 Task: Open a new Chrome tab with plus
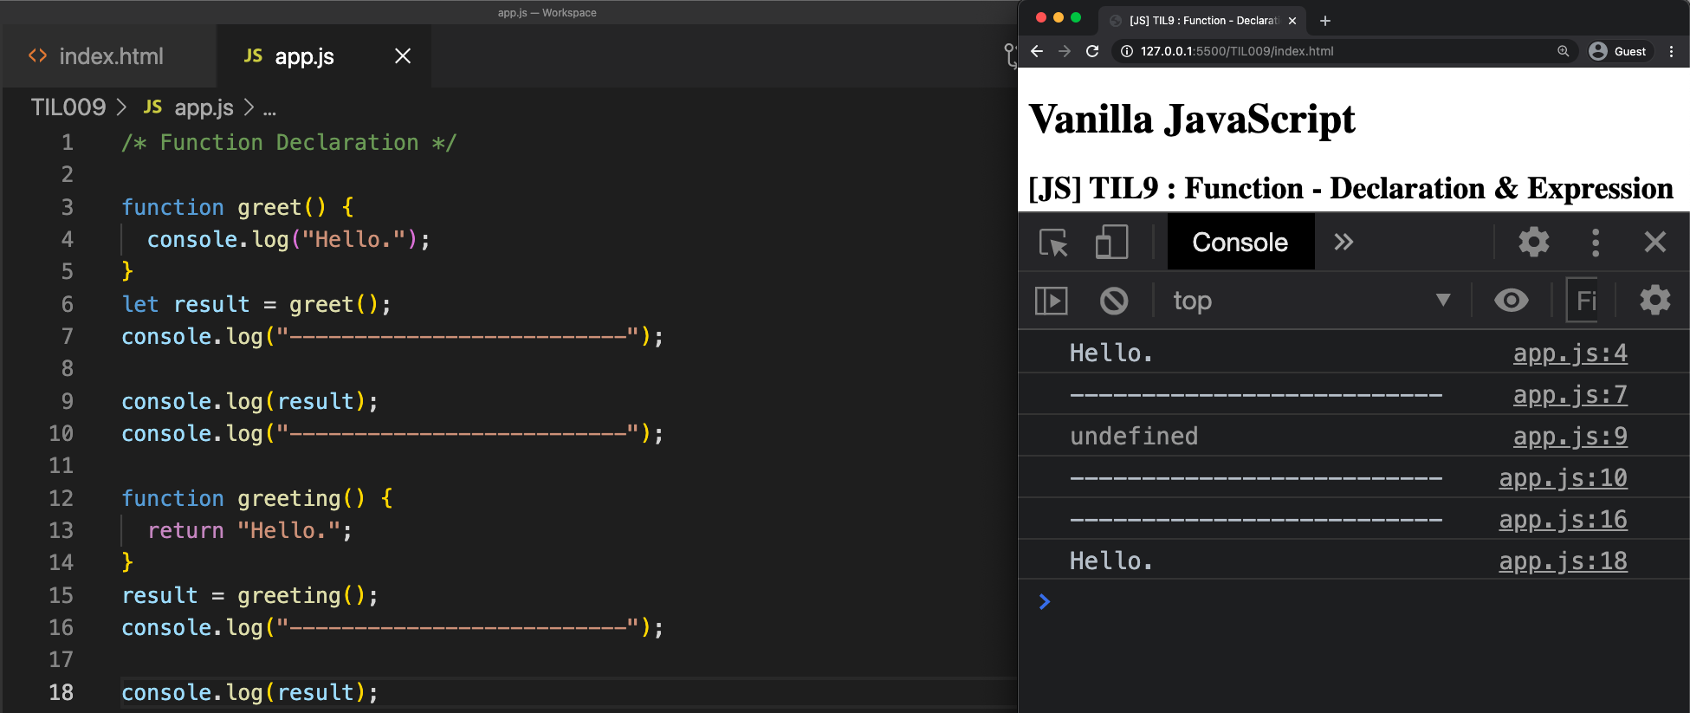(x=1324, y=21)
